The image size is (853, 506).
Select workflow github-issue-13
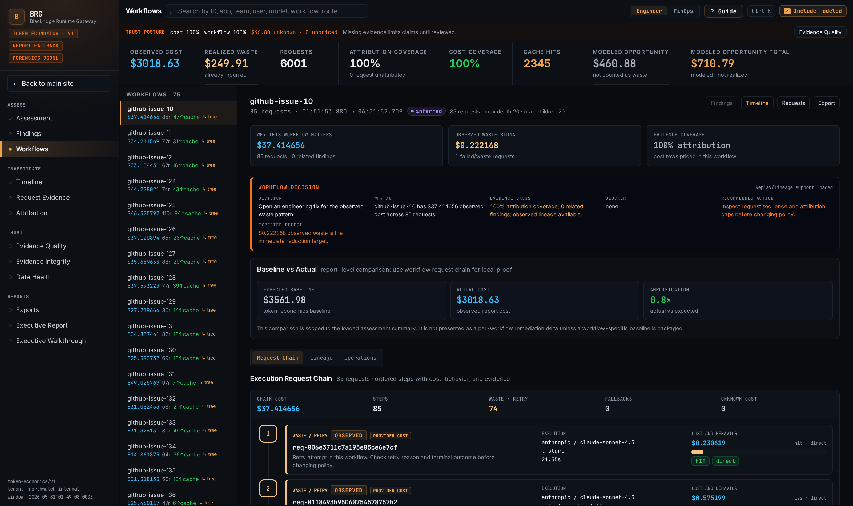(x=178, y=330)
